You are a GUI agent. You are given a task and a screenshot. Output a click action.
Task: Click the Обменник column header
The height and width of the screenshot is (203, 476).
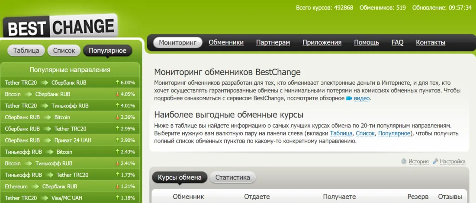pos(189,197)
